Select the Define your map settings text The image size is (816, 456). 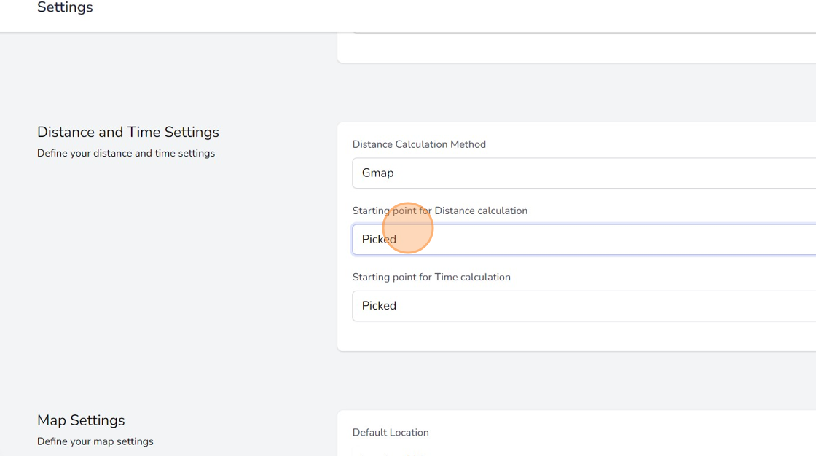pyautogui.click(x=95, y=441)
